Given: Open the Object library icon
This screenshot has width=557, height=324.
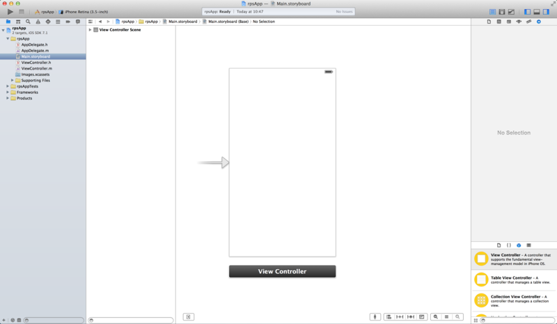Looking at the screenshot, I should 519,245.
